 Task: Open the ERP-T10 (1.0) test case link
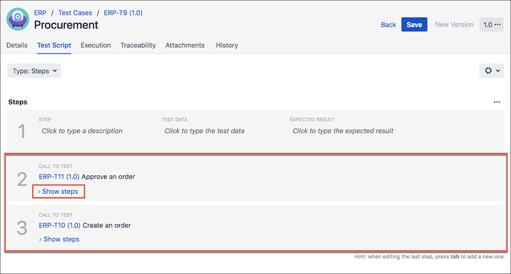coord(59,225)
